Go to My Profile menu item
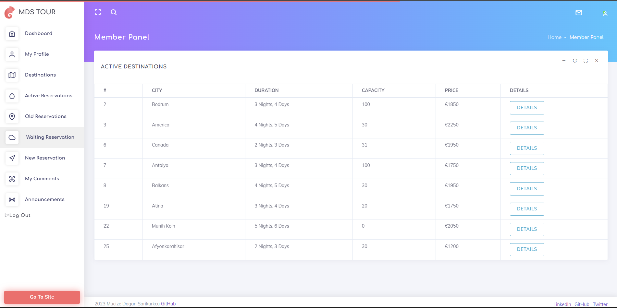Screen dimensions: 617x308 [x=42, y=54]
